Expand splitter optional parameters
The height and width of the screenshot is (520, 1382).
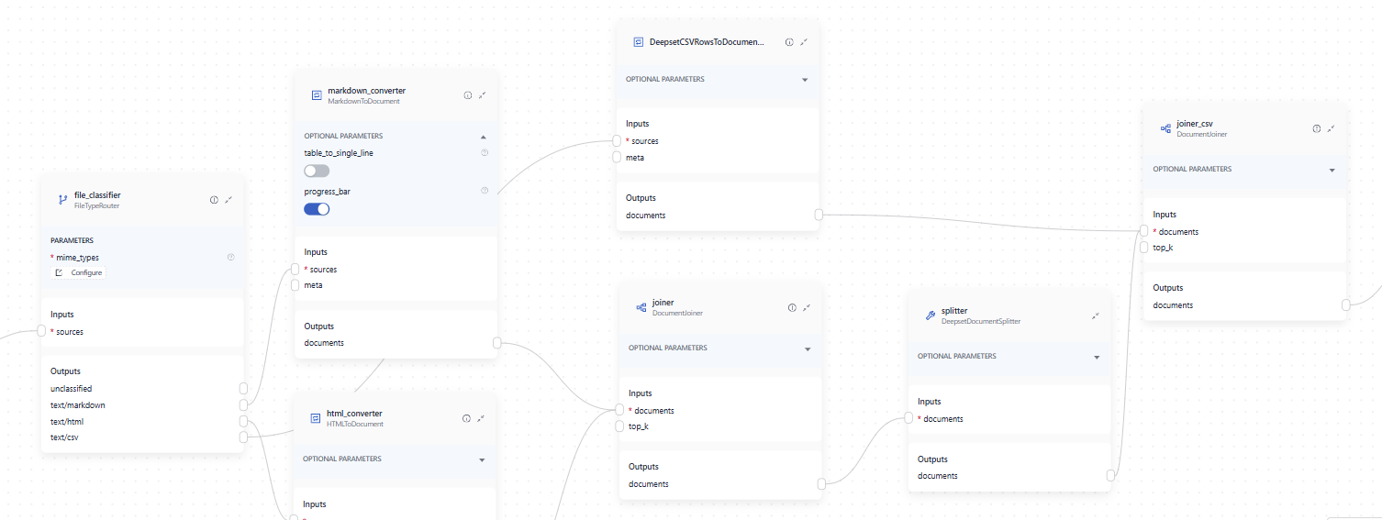(1097, 357)
